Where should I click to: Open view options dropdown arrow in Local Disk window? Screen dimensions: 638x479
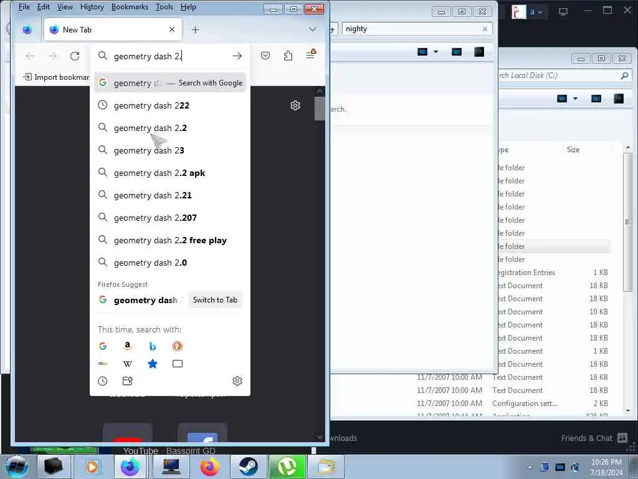point(575,98)
